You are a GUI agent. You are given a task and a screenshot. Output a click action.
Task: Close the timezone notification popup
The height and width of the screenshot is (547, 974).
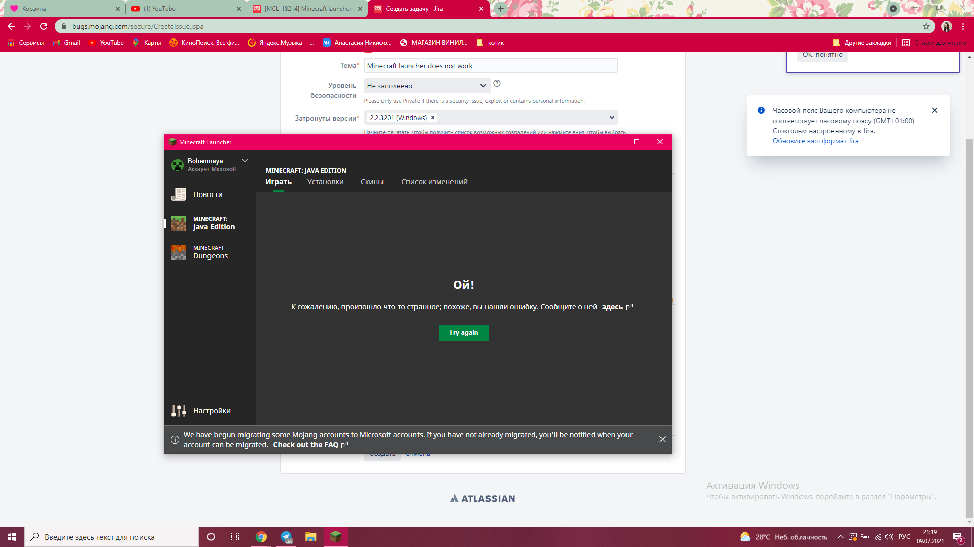(934, 110)
